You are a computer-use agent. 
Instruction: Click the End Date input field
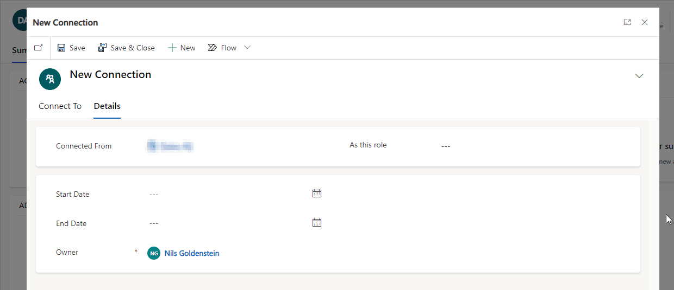coord(226,223)
